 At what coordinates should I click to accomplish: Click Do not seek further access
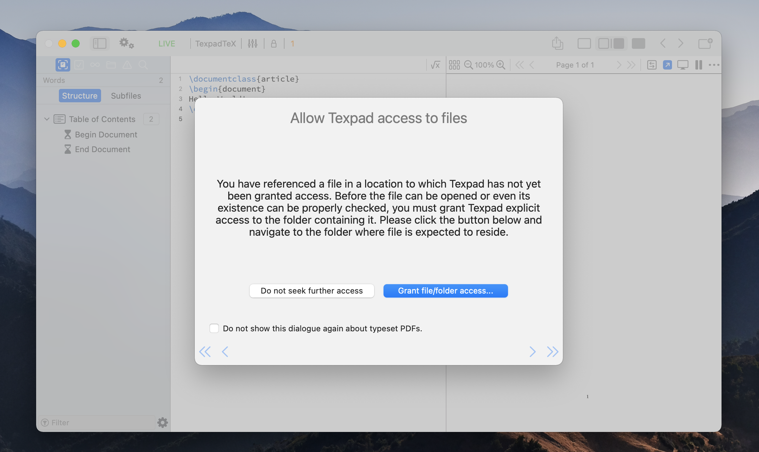click(311, 291)
